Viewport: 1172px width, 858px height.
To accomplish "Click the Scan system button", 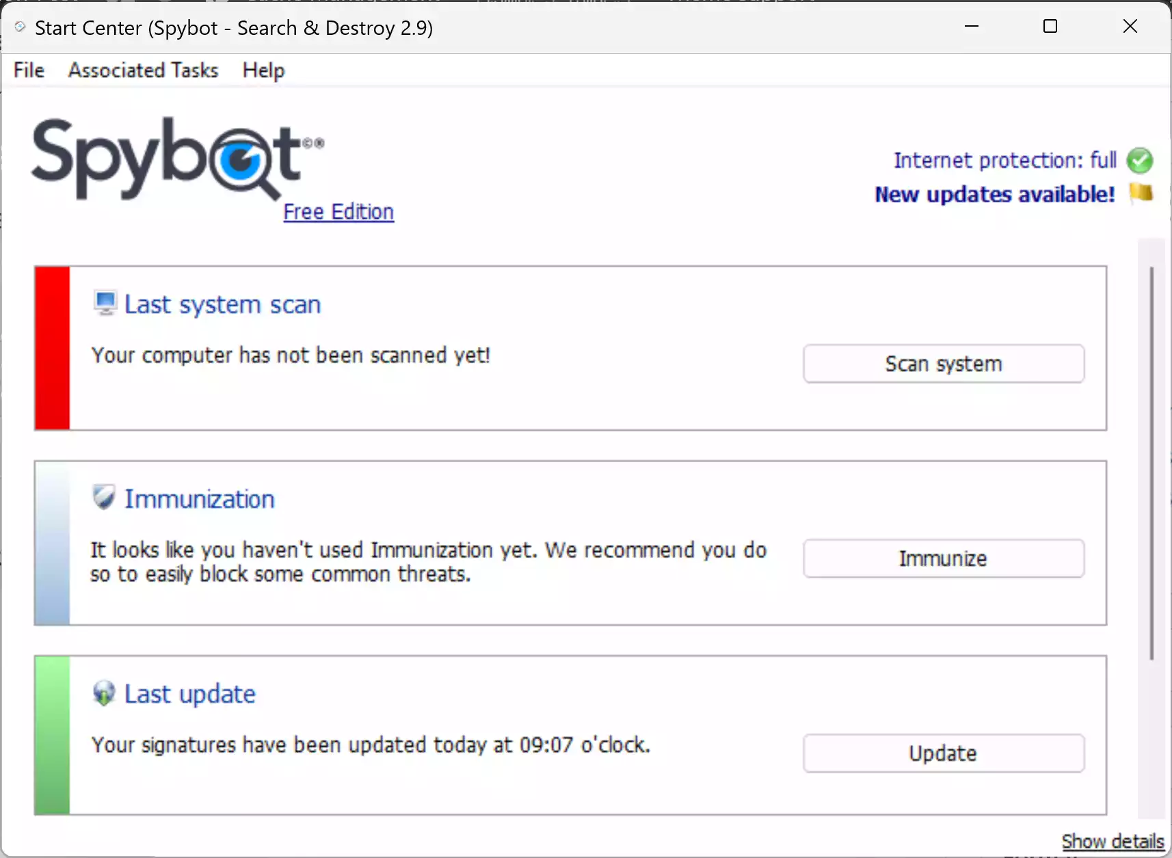I will point(943,363).
